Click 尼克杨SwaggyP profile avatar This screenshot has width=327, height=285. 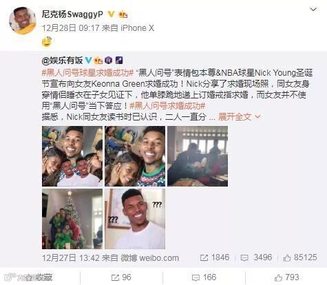23,21
